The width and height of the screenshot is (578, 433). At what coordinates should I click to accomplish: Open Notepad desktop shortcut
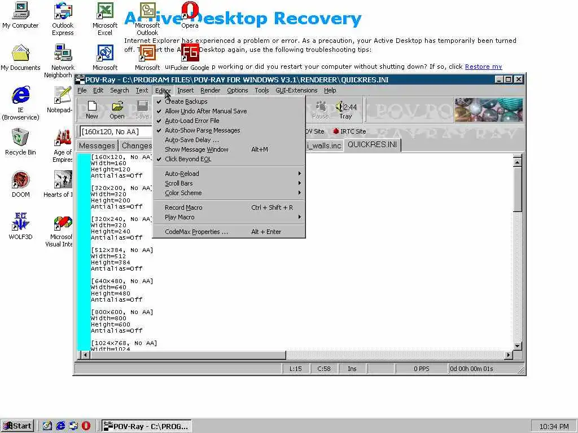60,100
